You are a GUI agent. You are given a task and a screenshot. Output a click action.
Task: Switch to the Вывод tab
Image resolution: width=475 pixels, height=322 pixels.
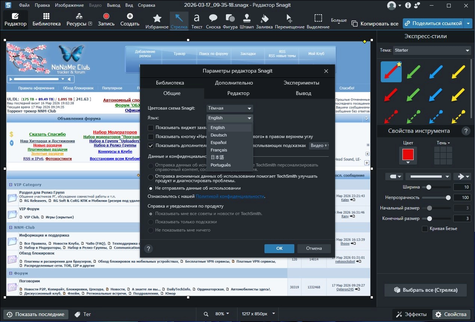[303, 93]
